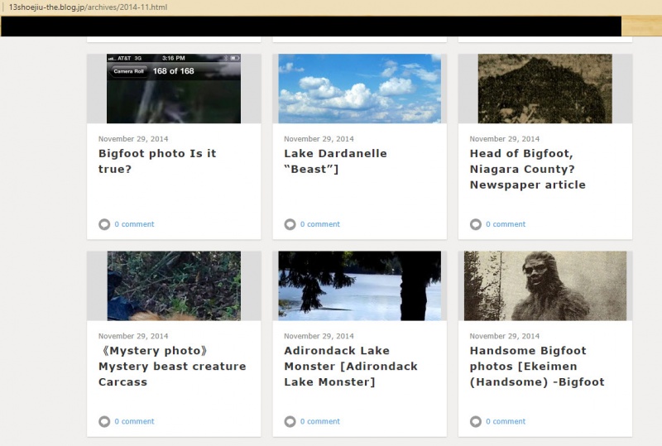This screenshot has height=446, width=662.
Task: Click the sepia Bigfoot portrait thumbnail
Action: click(x=544, y=285)
